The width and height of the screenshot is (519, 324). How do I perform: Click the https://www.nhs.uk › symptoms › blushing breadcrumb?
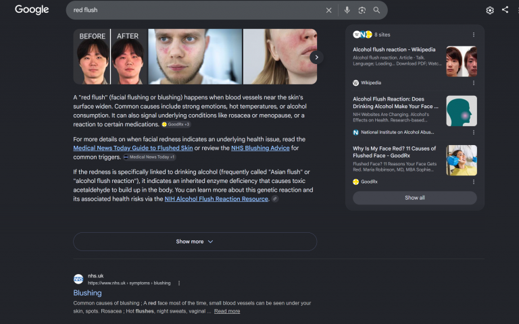[129, 283]
